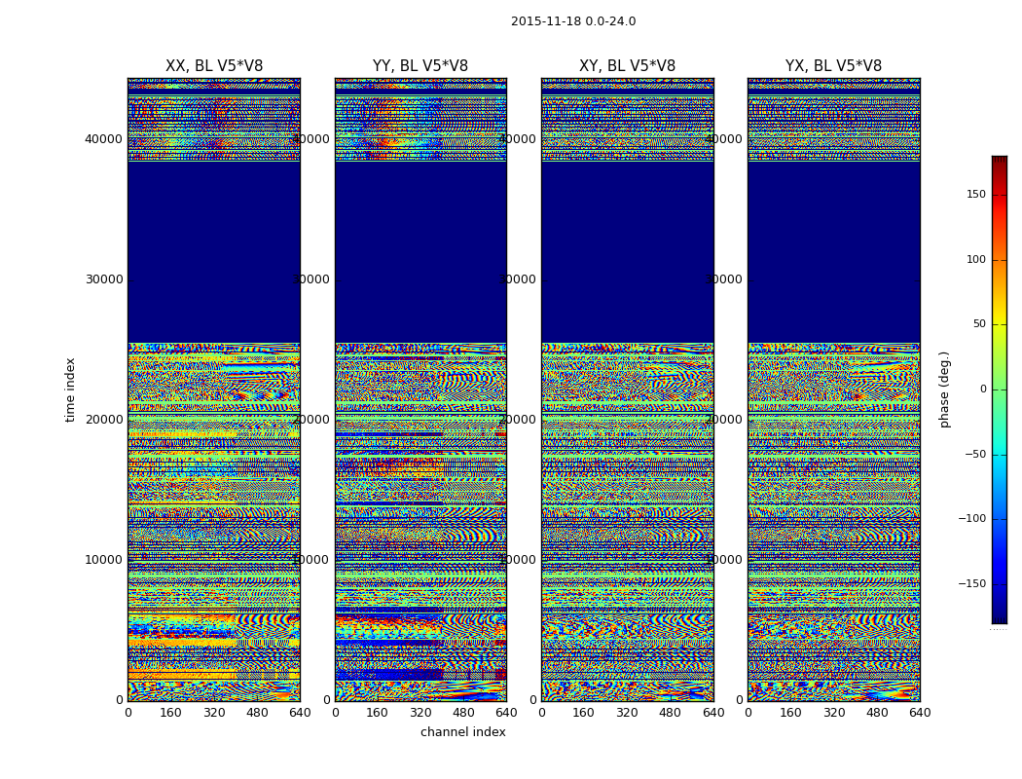This screenshot has height=779, width=1022.
Task: Click the colorbar tick label 50
Action: pyautogui.click(x=979, y=324)
